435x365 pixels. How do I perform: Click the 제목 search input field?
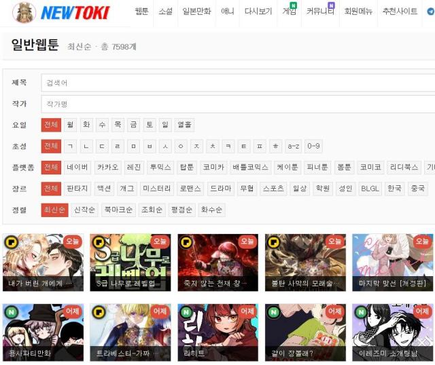point(238,83)
